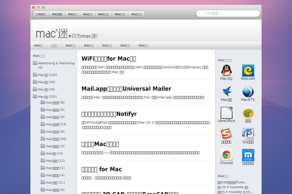This screenshot has width=292, height=194.
Task: Zoom the window with green button
Action: [x=43, y=8]
